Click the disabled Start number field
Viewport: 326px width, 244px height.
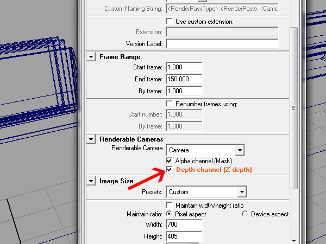tap(184, 114)
